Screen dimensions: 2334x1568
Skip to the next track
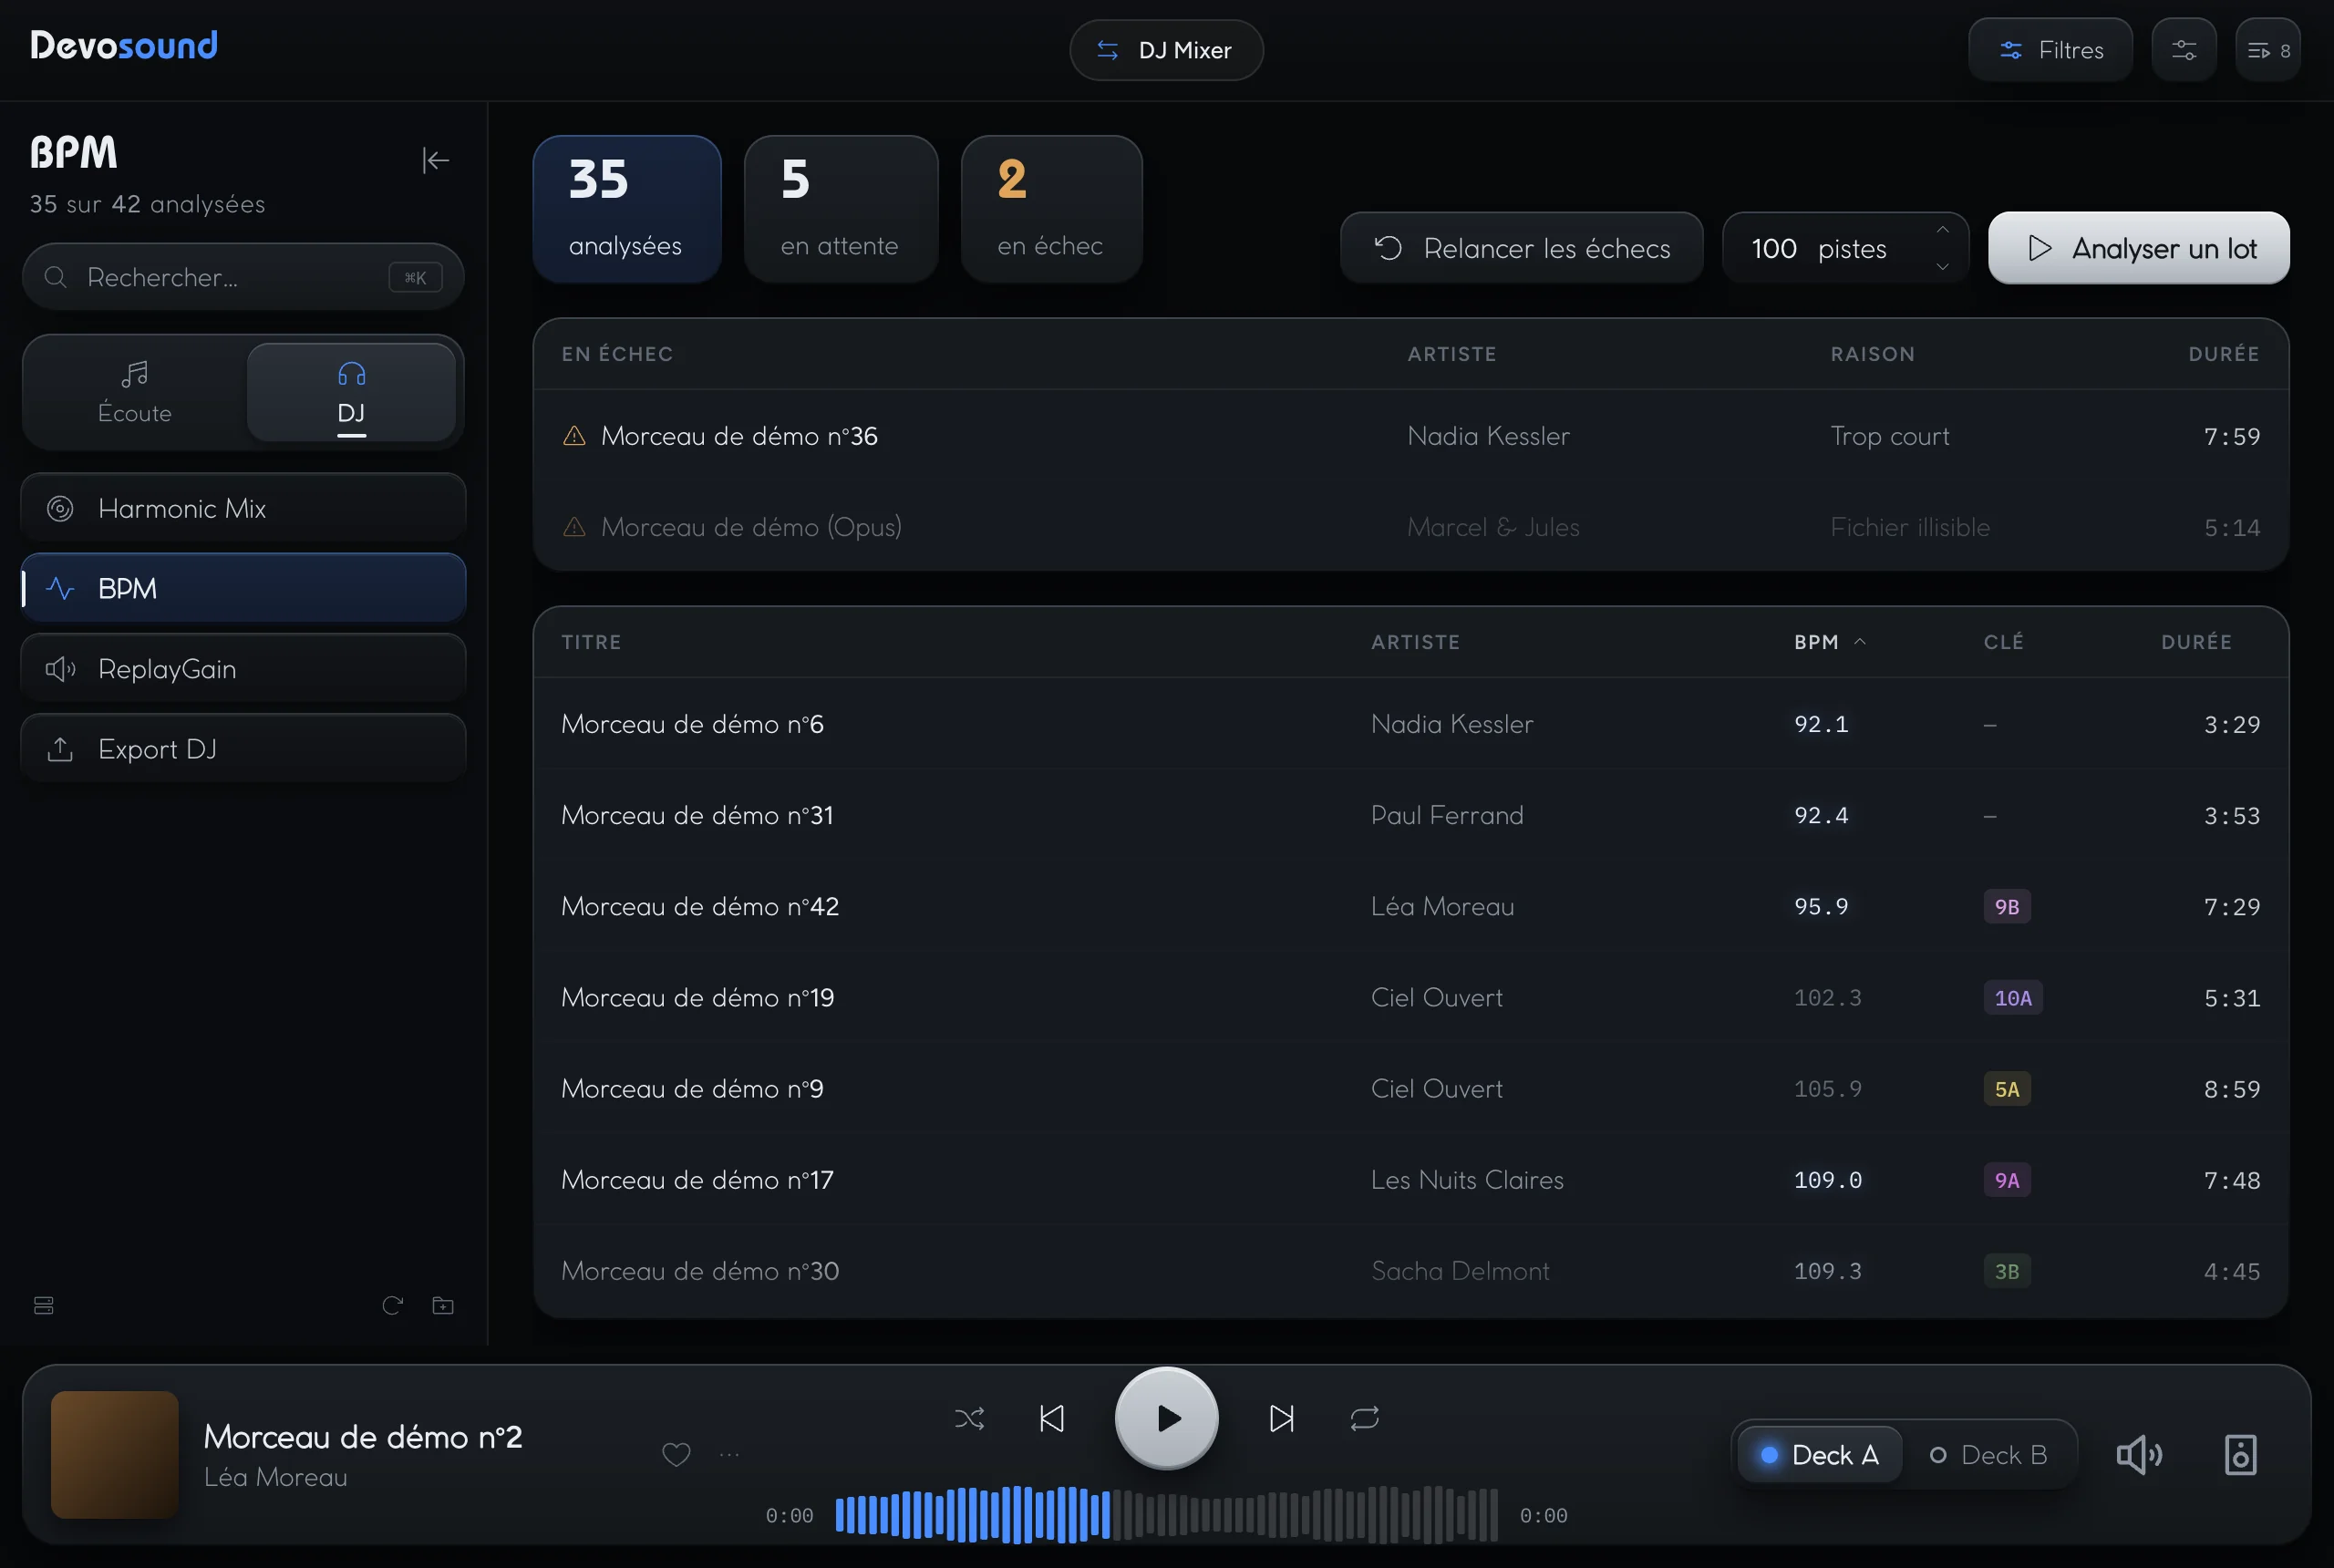(x=1282, y=1418)
